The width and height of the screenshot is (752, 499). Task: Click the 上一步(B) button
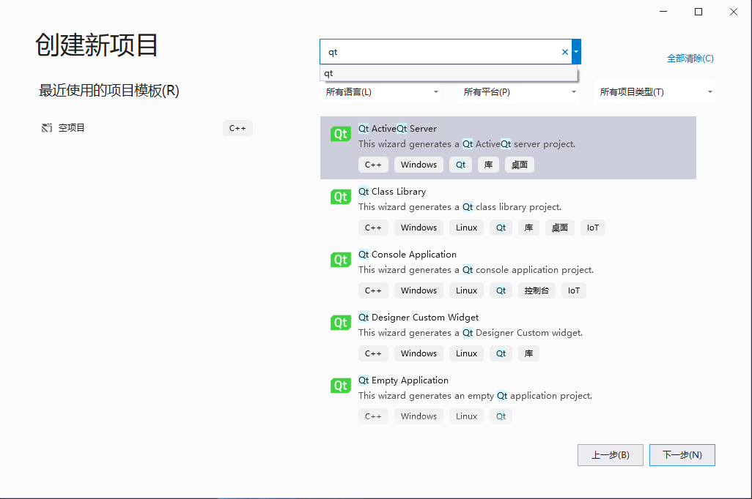tap(610, 455)
